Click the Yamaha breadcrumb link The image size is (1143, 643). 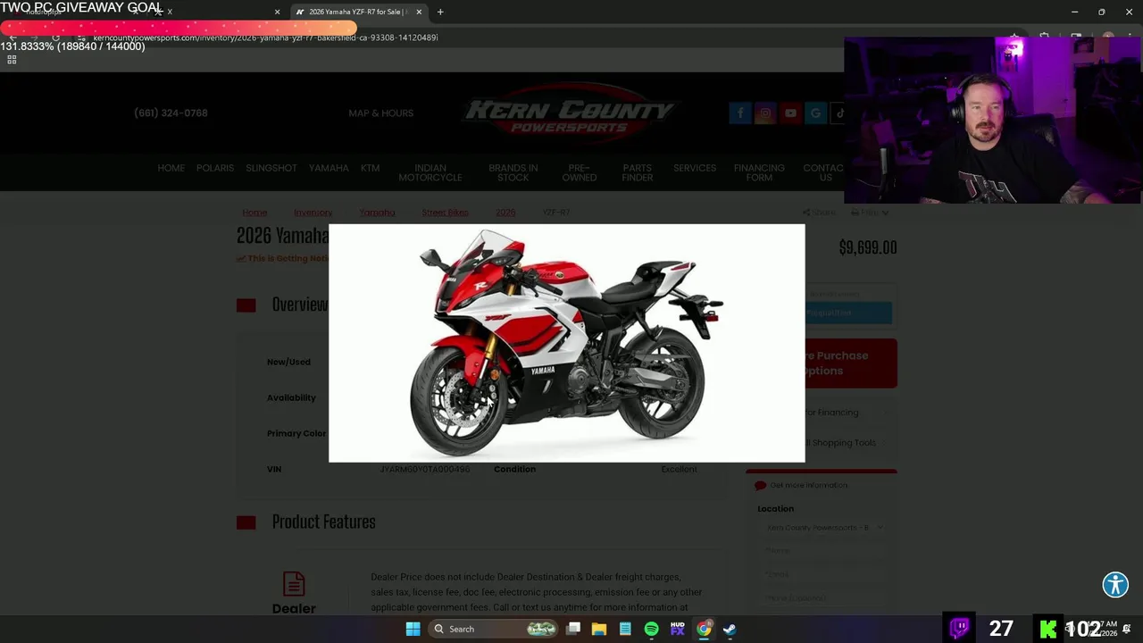coord(377,213)
